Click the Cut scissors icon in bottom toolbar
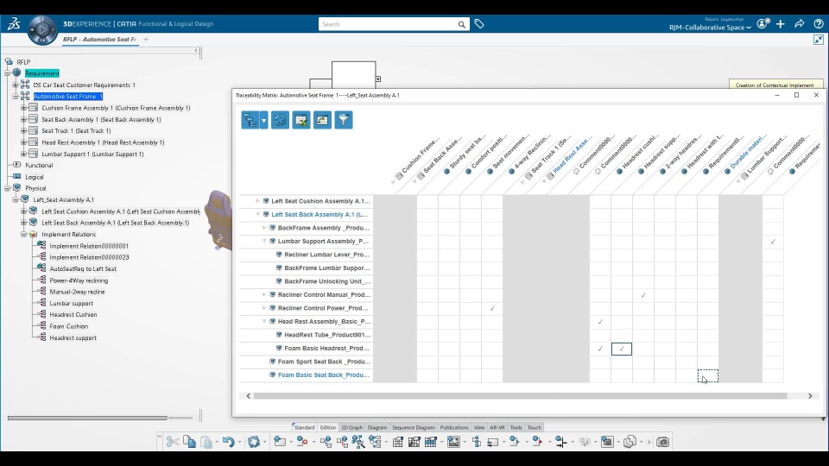This screenshot has width=829, height=466. tap(173, 442)
